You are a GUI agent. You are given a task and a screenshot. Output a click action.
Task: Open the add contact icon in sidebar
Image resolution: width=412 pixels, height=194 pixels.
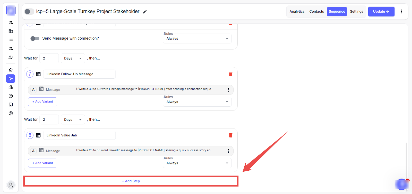pyautogui.click(x=11, y=57)
